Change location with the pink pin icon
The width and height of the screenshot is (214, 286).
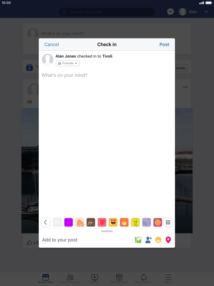(168, 240)
